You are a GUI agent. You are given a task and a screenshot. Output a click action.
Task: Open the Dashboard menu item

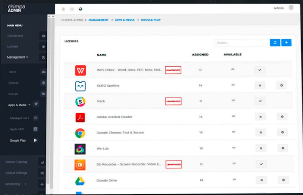15,36
